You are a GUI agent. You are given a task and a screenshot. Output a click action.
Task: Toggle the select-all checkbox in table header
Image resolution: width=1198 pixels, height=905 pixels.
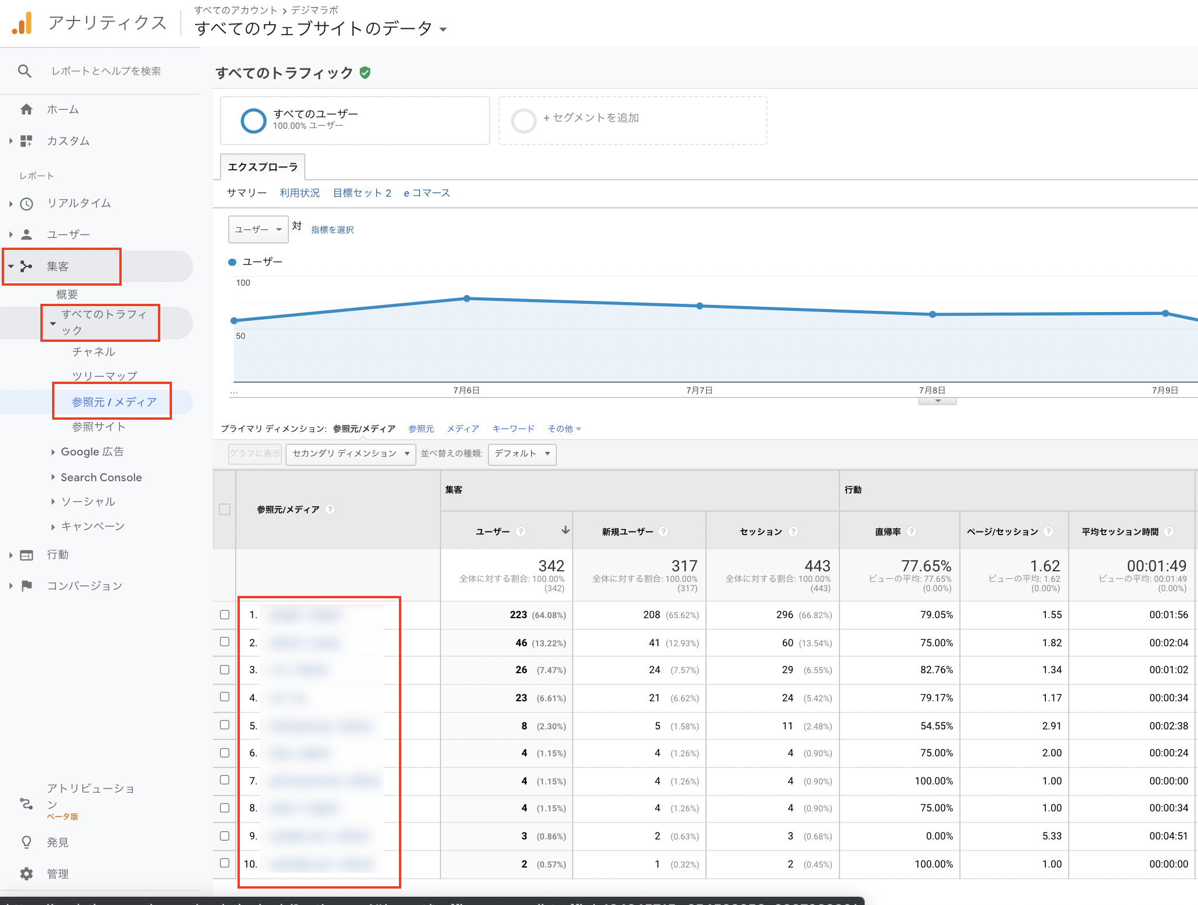point(225,509)
